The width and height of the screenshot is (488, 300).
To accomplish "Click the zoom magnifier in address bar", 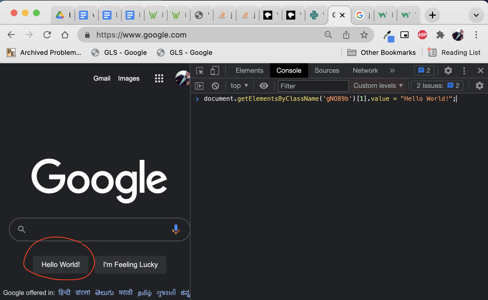I will [x=328, y=35].
